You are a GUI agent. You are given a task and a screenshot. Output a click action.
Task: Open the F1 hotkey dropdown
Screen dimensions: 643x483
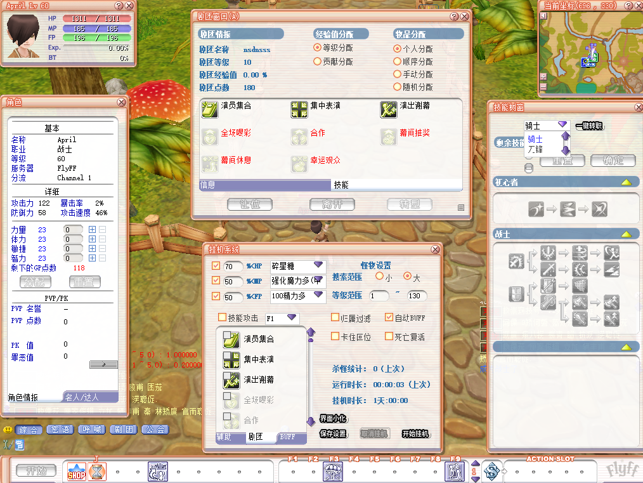(292, 317)
